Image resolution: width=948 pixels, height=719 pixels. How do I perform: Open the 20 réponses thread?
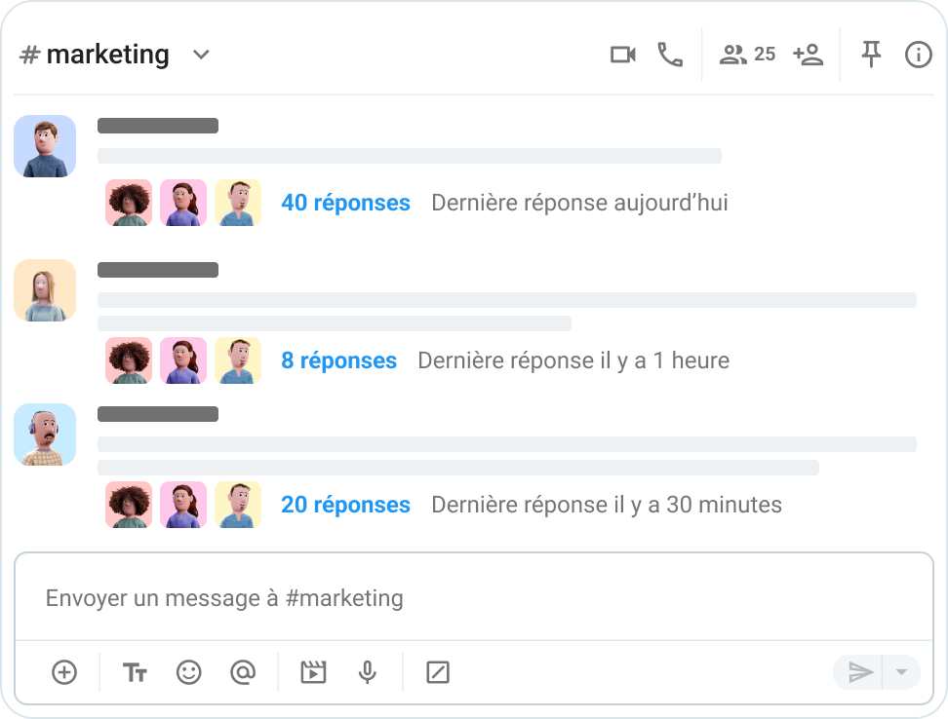[345, 505]
